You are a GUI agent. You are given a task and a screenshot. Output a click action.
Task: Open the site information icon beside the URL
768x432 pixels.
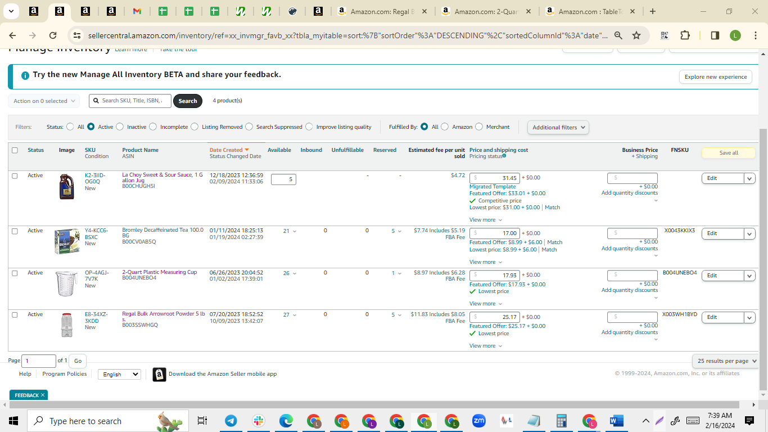[x=77, y=35]
